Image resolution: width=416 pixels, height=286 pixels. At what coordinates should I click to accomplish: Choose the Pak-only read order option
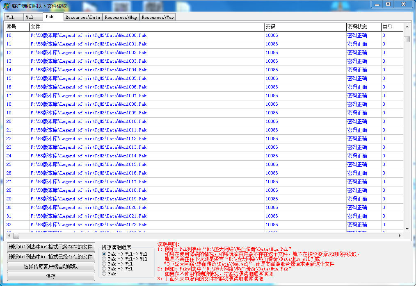click(104, 274)
